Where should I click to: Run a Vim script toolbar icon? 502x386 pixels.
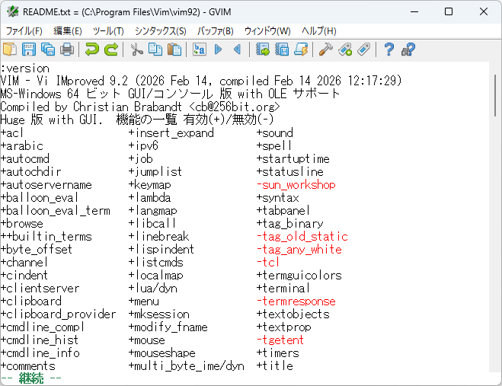point(301,49)
